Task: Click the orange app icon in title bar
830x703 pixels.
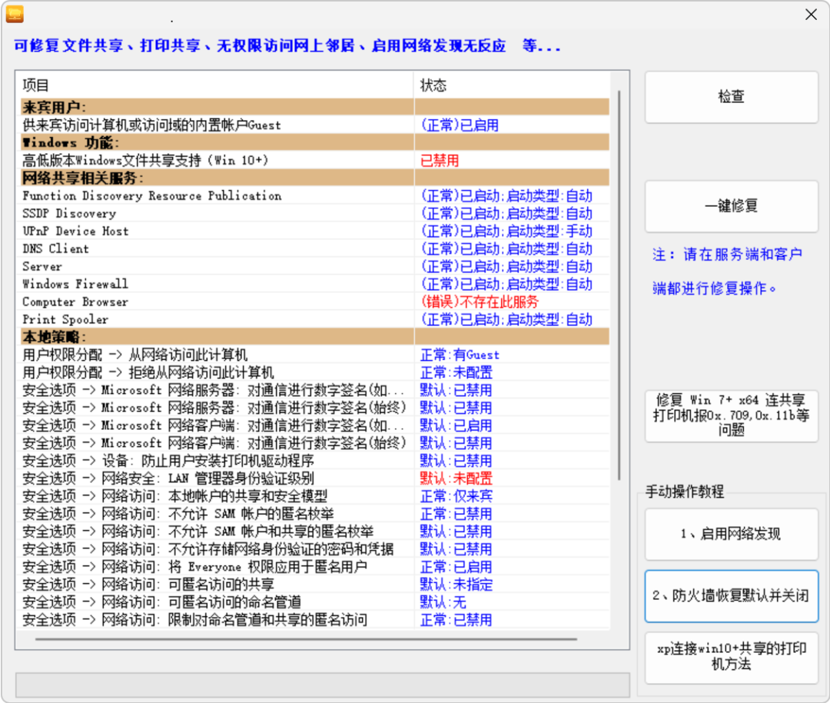Action: coord(15,14)
